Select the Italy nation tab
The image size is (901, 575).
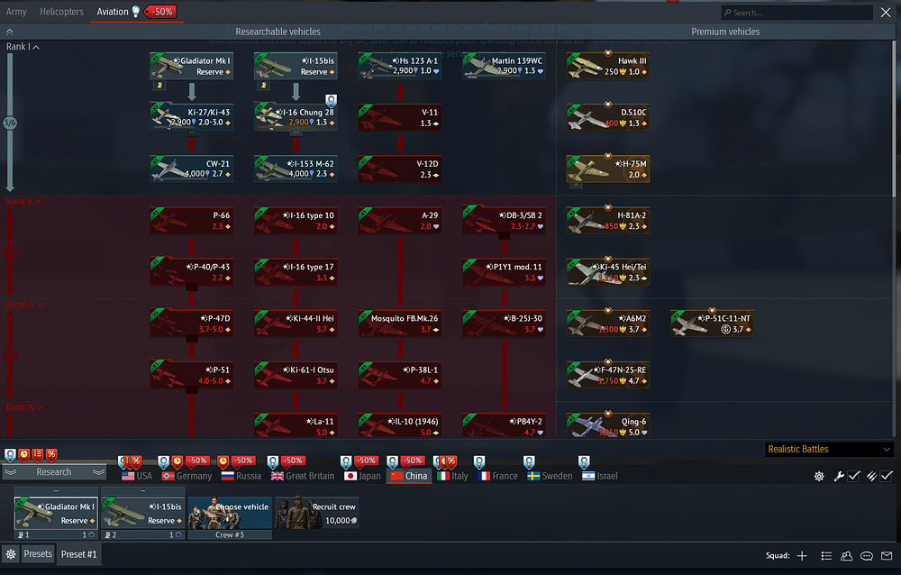[x=453, y=476]
